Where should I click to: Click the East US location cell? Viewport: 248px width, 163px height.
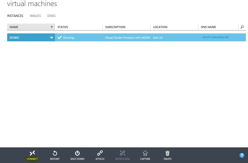(158, 38)
